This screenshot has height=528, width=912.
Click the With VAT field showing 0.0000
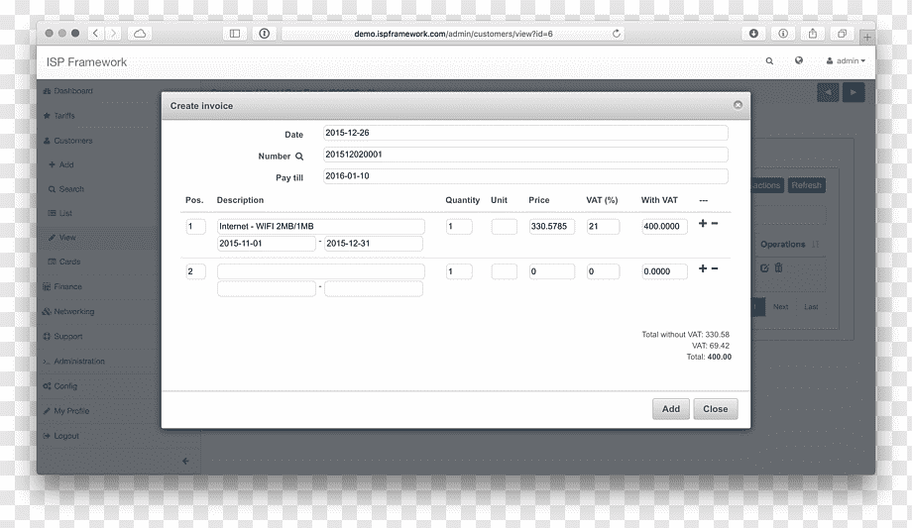point(664,271)
